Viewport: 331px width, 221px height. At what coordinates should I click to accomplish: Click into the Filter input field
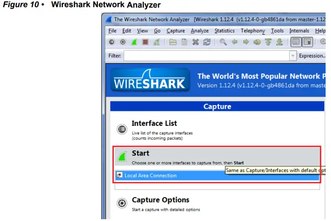[x=207, y=56]
